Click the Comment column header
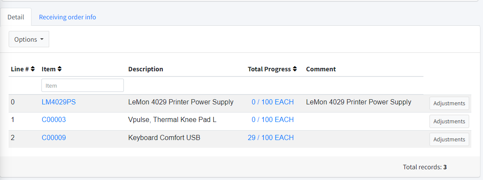 coord(321,69)
